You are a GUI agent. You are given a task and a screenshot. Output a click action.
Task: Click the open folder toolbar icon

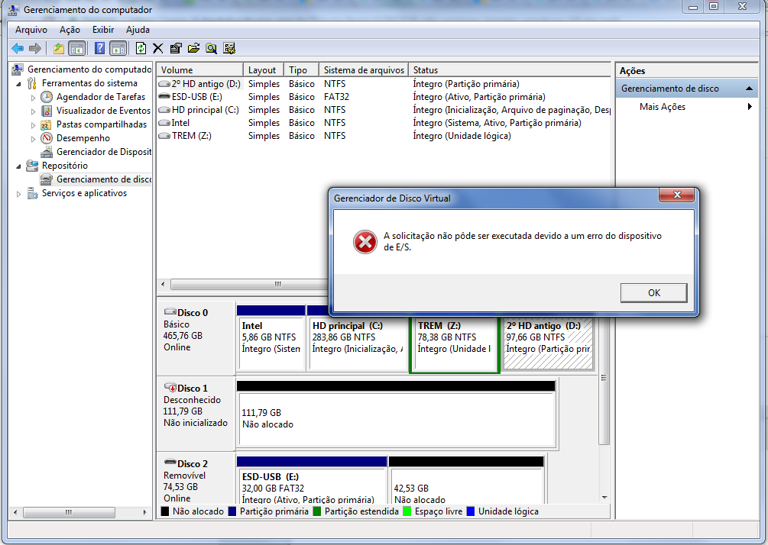(x=193, y=48)
